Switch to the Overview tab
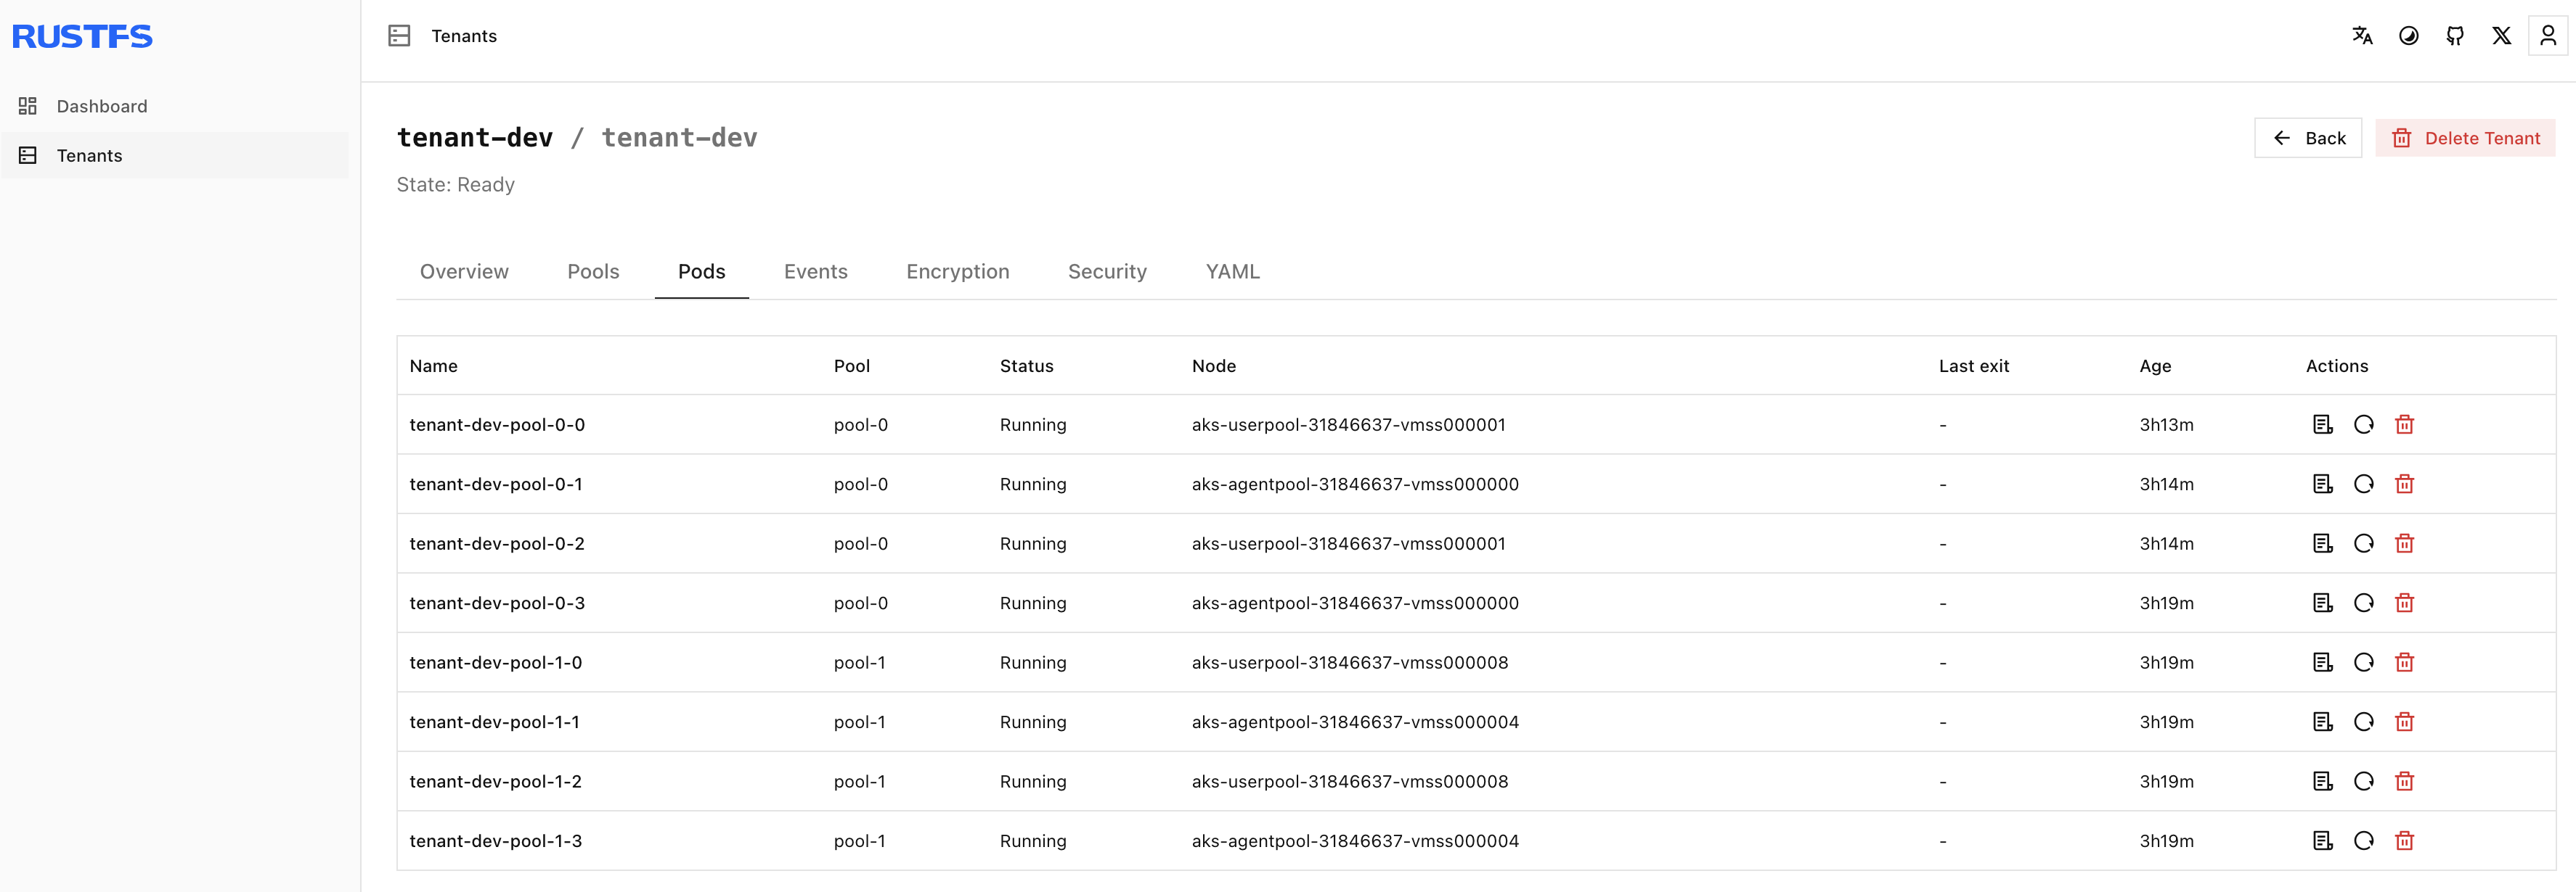 (464, 272)
